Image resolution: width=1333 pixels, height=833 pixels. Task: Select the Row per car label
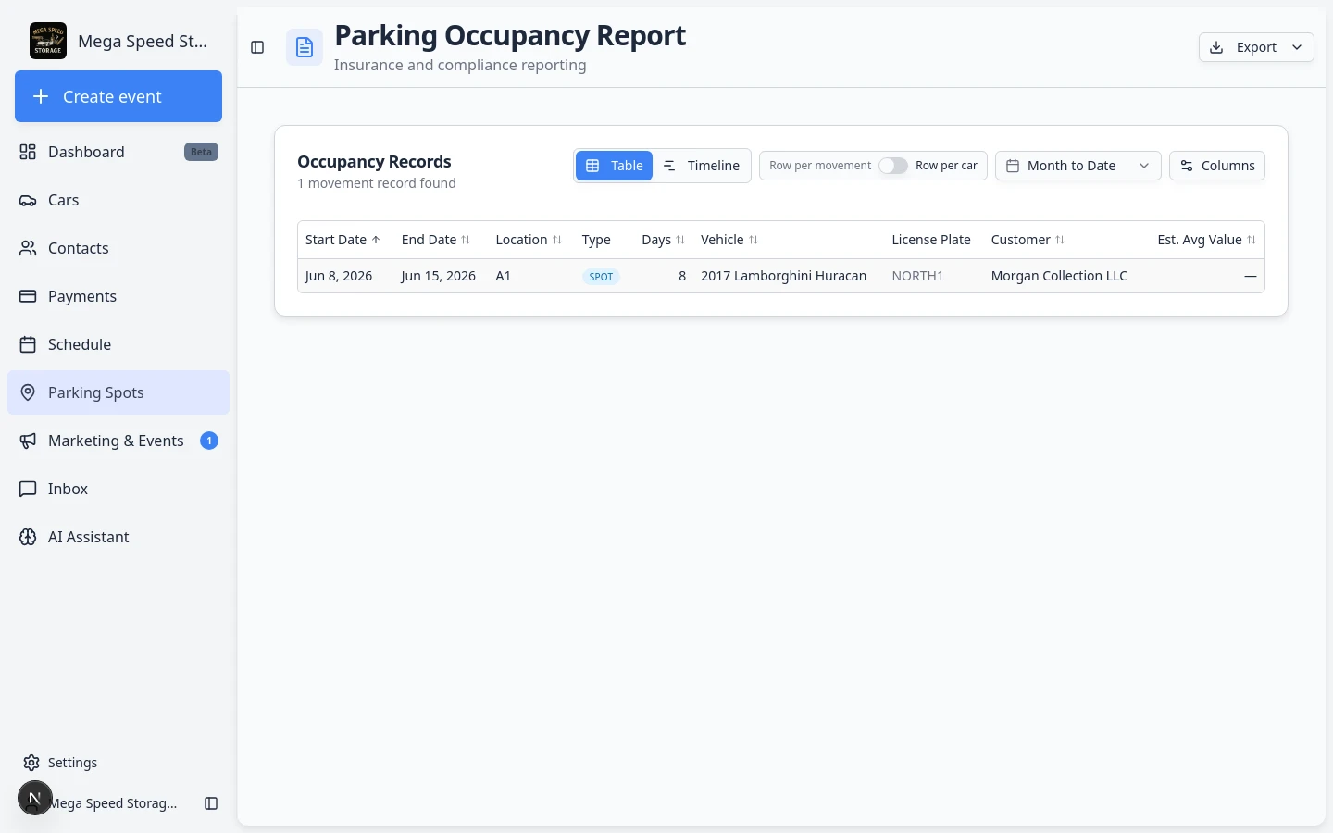point(946,166)
